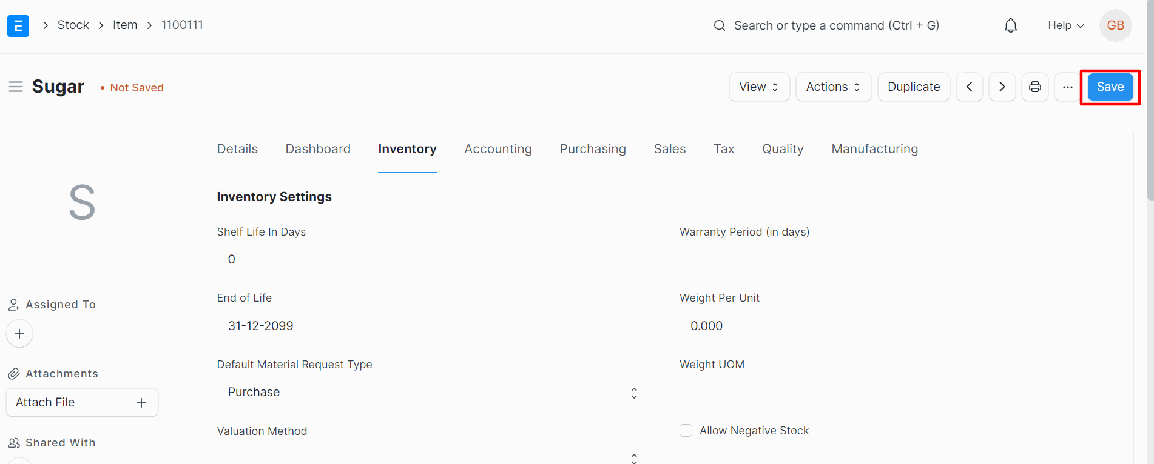Add an assignee with the plus button
The image size is (1154, 464).
19,334
